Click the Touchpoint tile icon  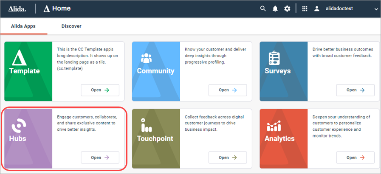pyautogui.click(x=146, y=125)
